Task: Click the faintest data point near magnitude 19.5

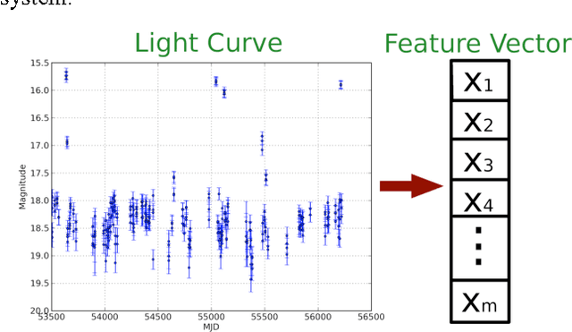Action: [x=251, y=279]
